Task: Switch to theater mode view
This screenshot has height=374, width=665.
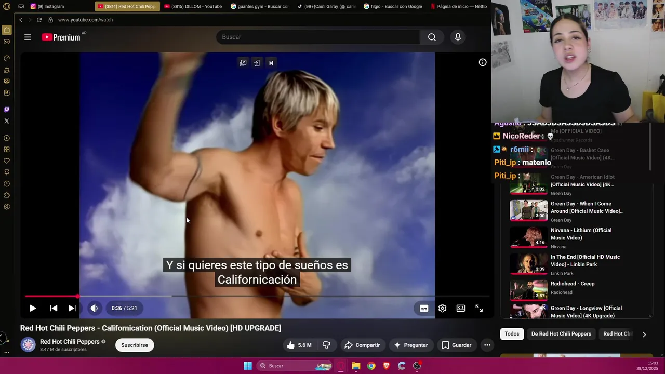Action: 461,308
